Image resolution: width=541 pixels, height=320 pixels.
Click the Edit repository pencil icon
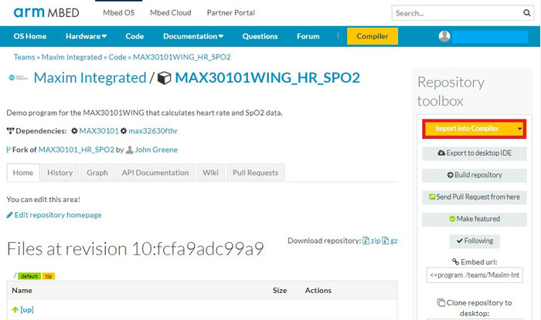(x=9, y=215)
